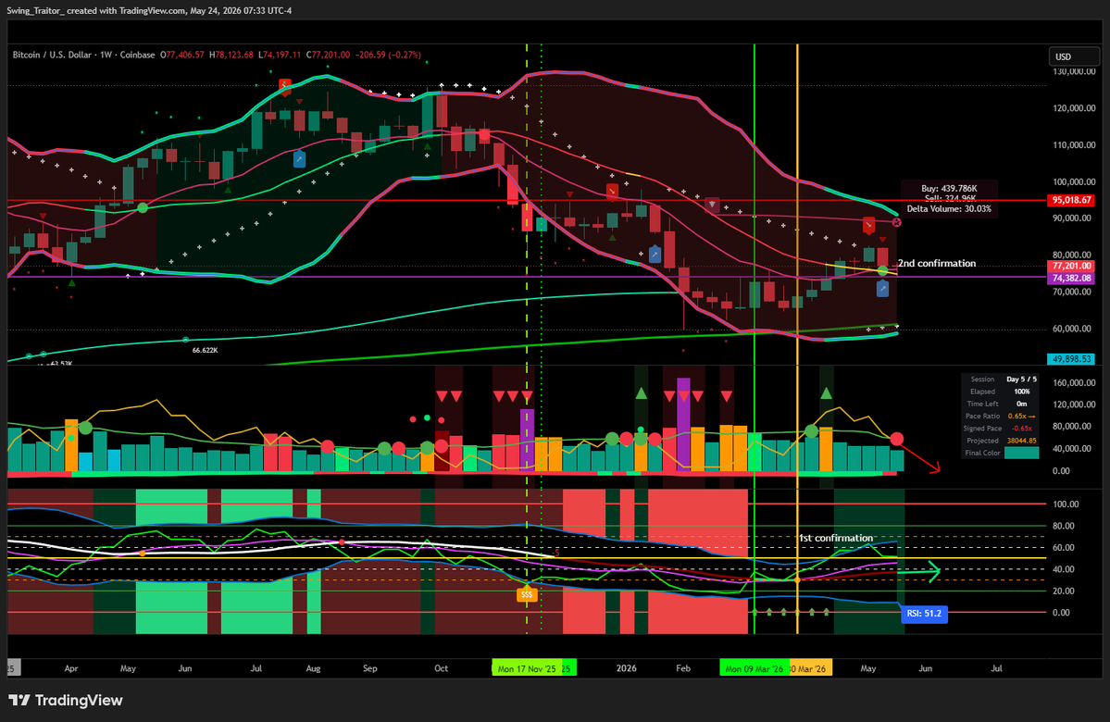The height and width of the screenshot is (722, 1110).
Task: Click the red sell label above the July peak
Action: coord(284,86)
